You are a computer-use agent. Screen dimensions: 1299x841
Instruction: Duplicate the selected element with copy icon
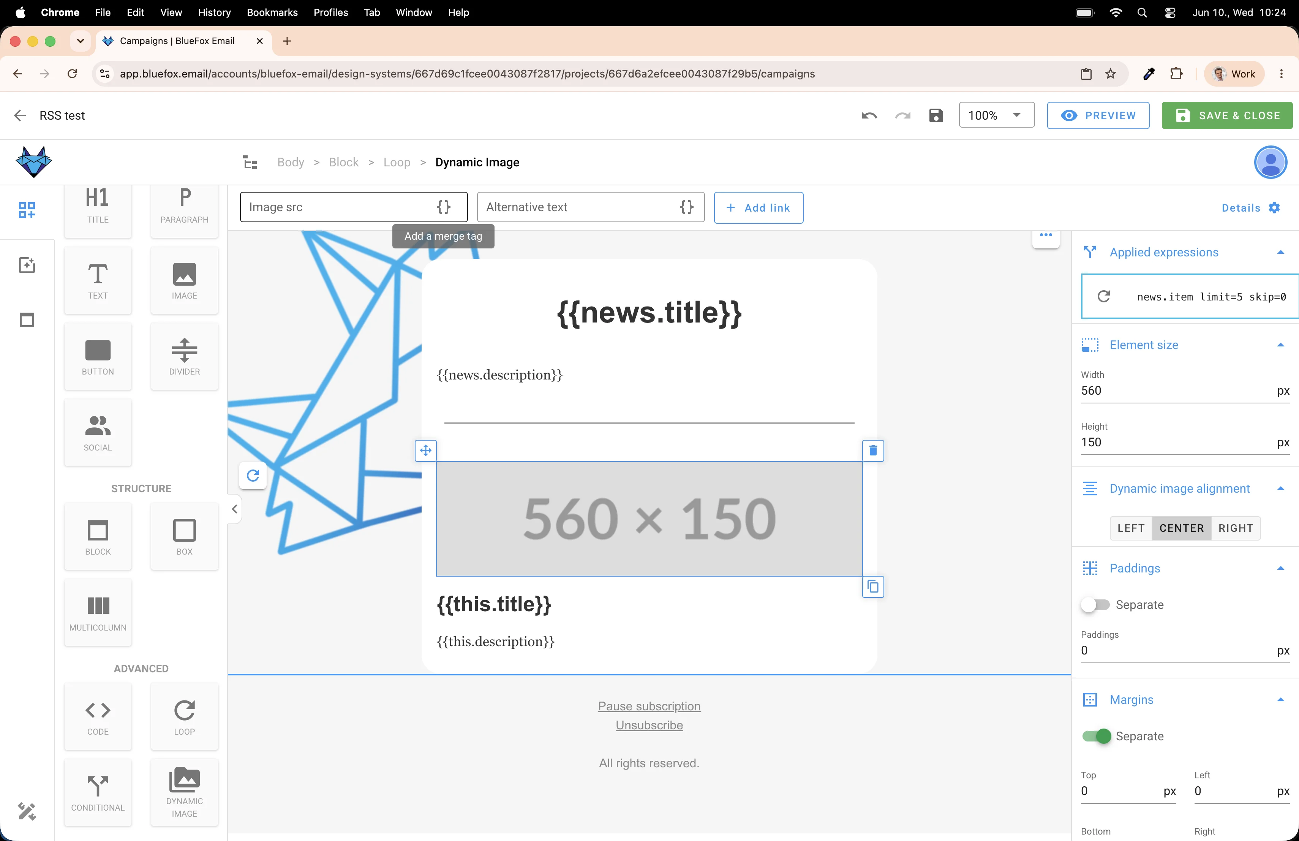point(873,586)
